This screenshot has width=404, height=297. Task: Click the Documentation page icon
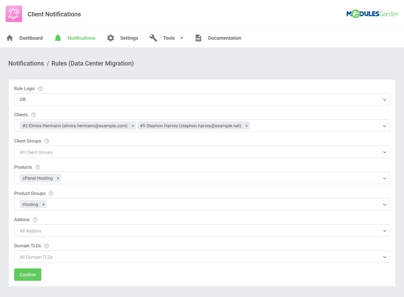[198, 38]
